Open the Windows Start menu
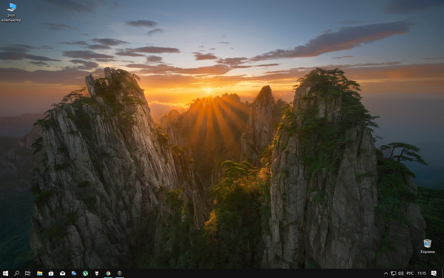 point(6,273)
